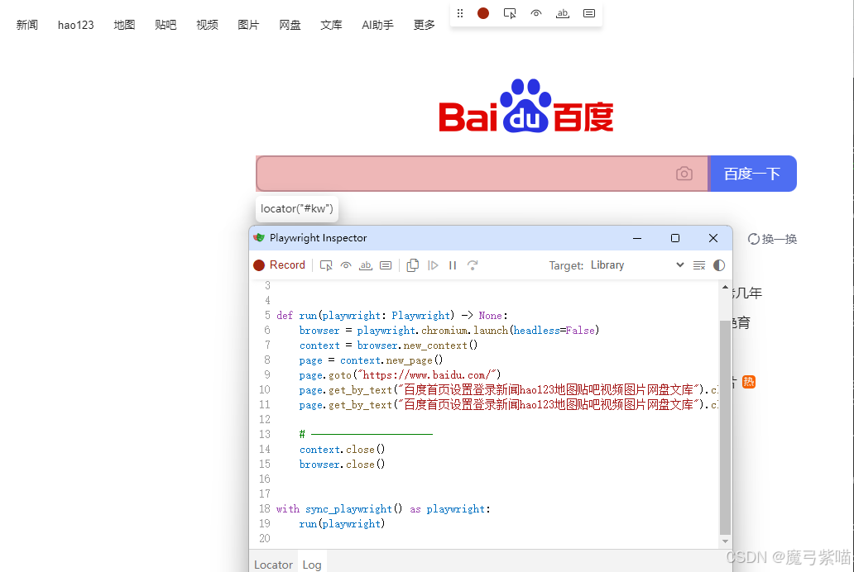Click the line "def run(playwright: Playwright)"
This screenshot has height=572, width=854.
[x=392, y=316]
